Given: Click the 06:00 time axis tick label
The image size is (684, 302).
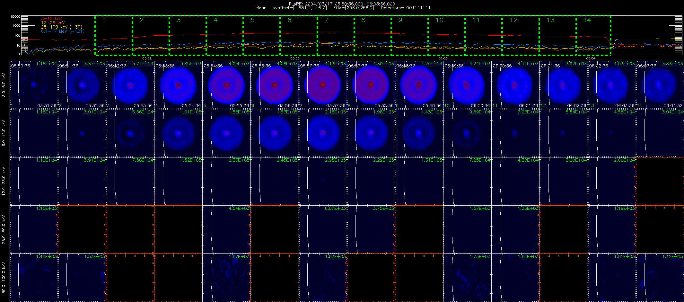Looking at the screenshot, I should click(x=443, y=58).
